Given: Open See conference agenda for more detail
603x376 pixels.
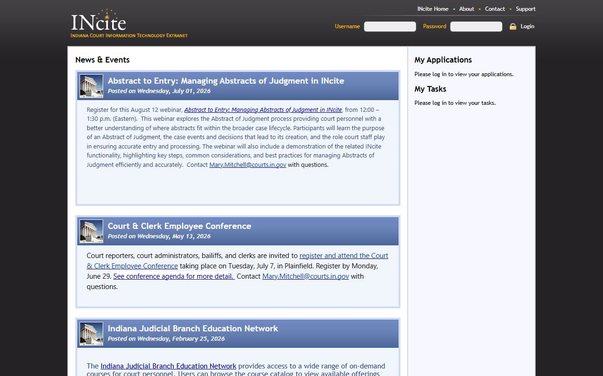Looking at the screenshot, I should [174, 276].
